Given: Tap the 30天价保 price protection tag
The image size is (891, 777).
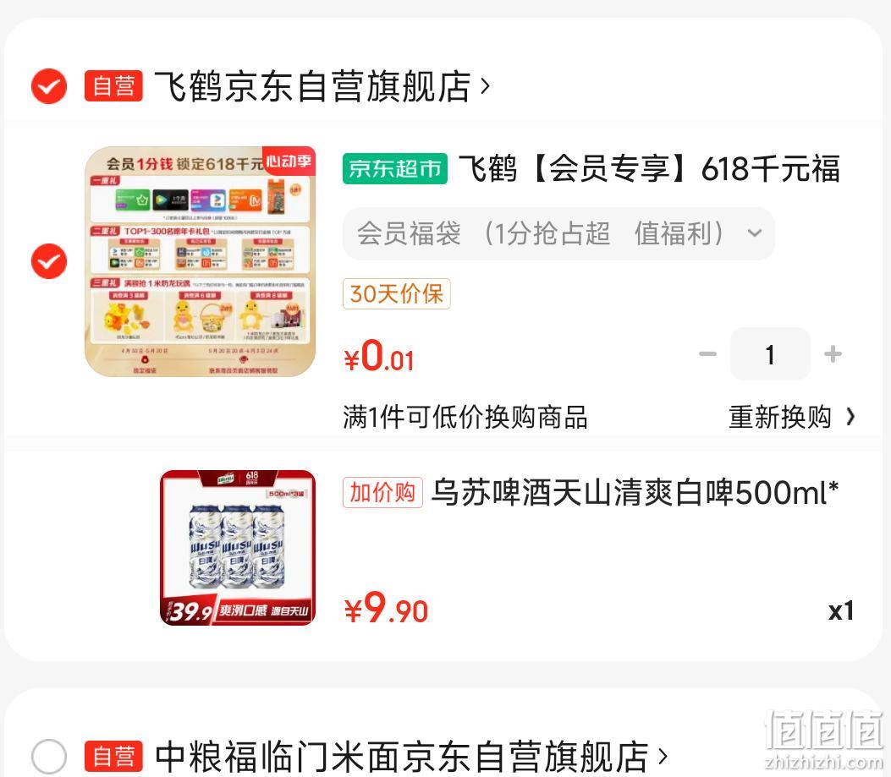Looking at the screenshot, I should coord(397,293).
